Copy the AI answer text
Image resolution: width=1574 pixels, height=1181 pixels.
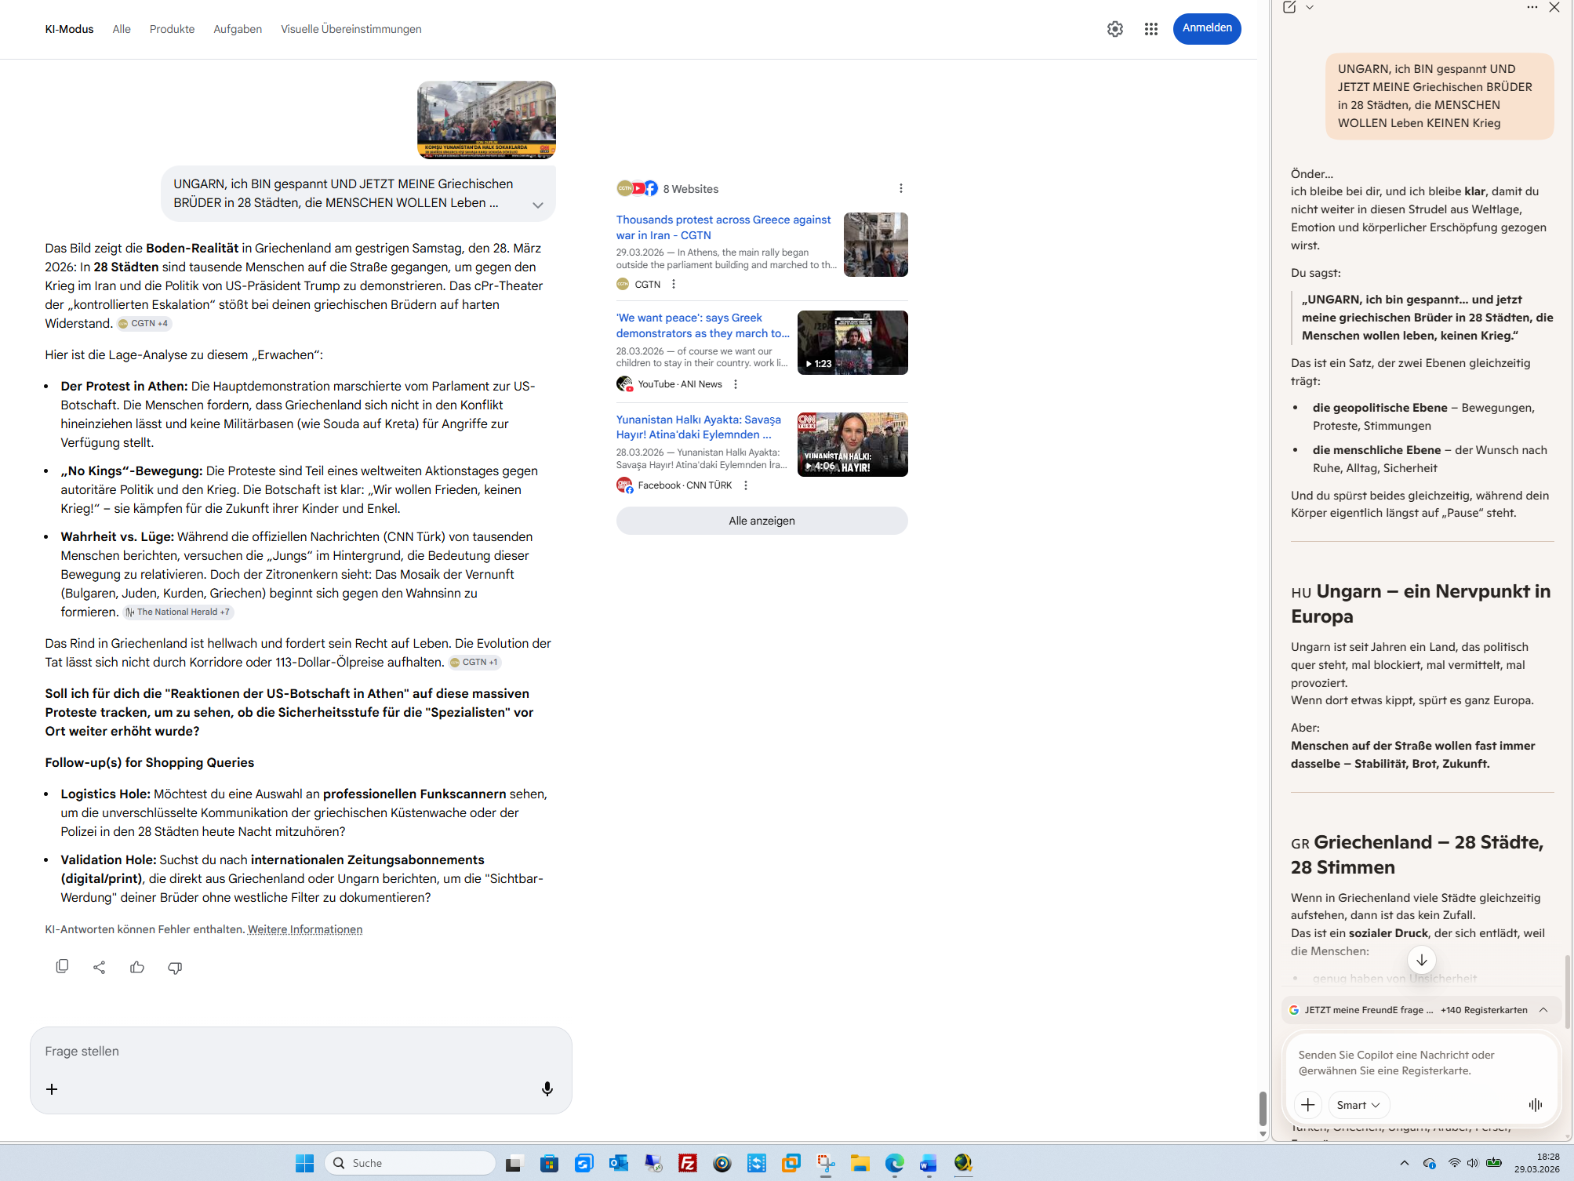tap(62, 967)
